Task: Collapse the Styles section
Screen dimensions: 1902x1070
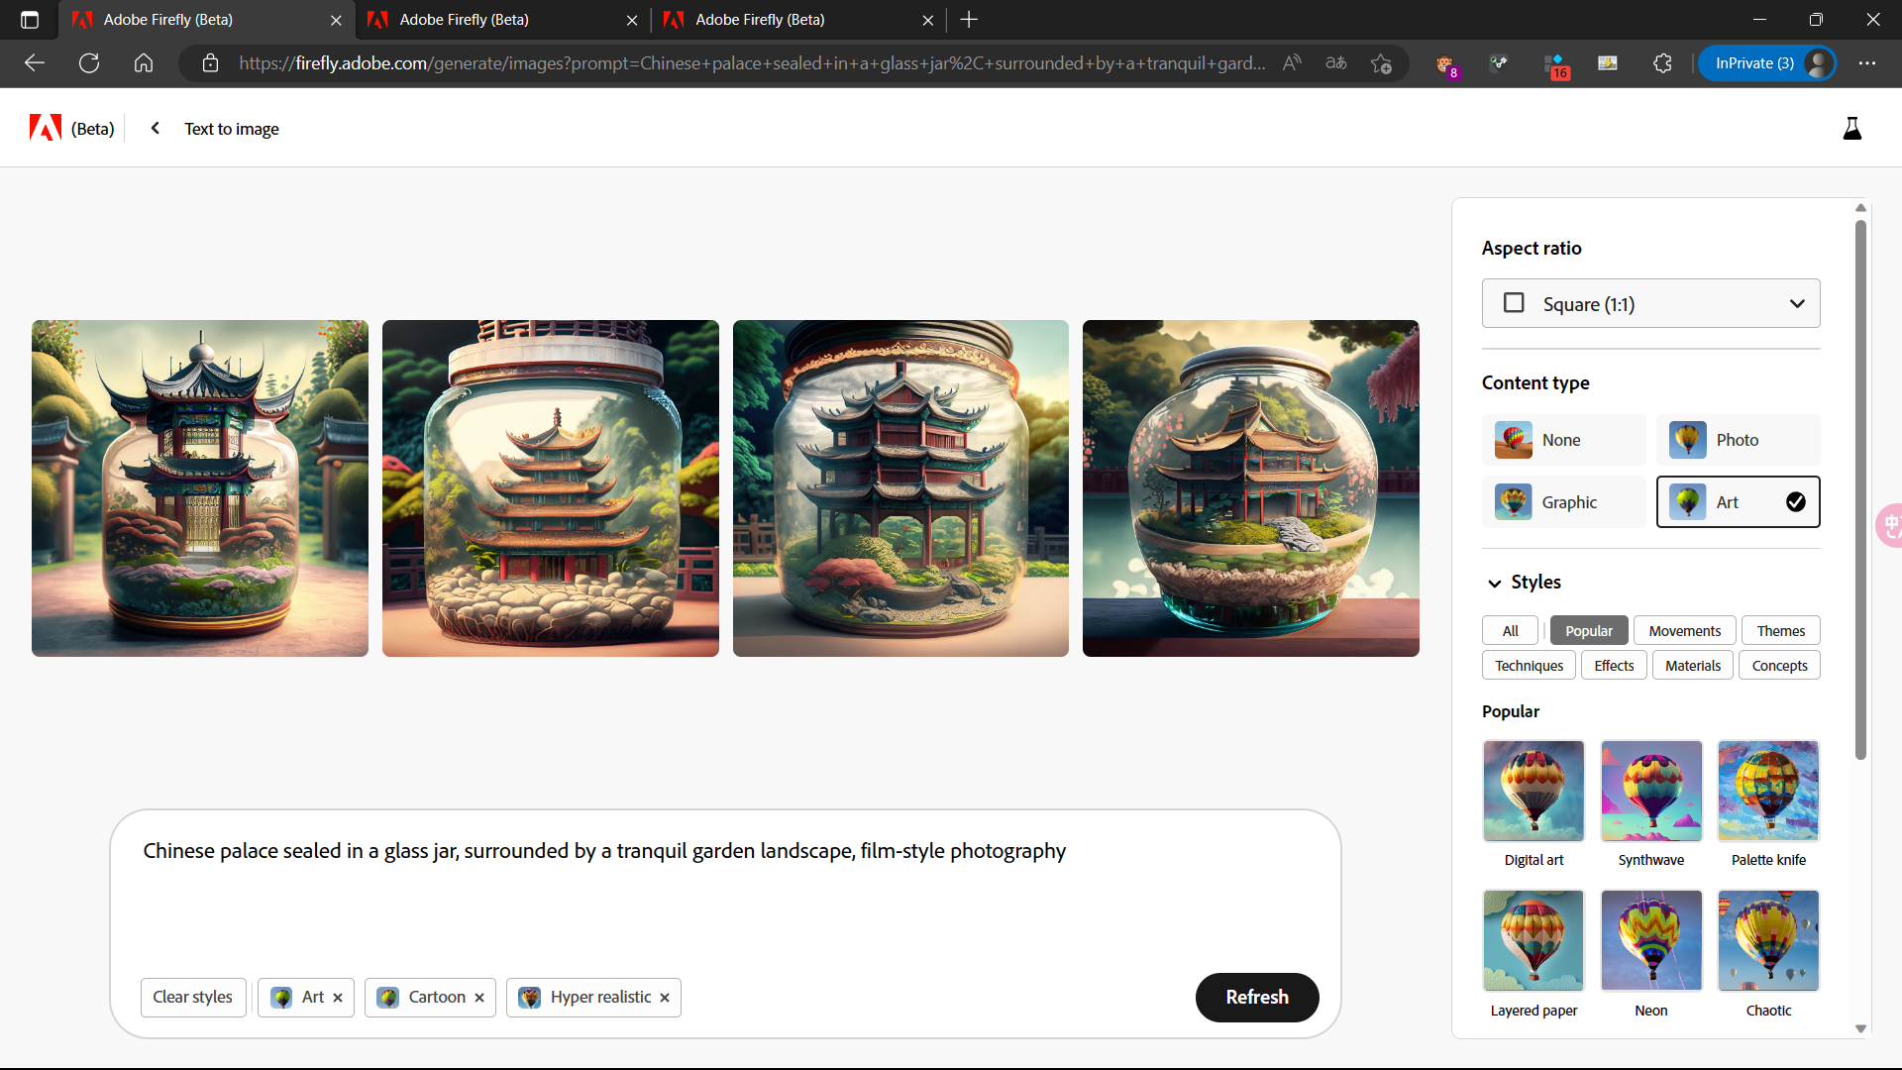Action: (x=1495, y=583)
